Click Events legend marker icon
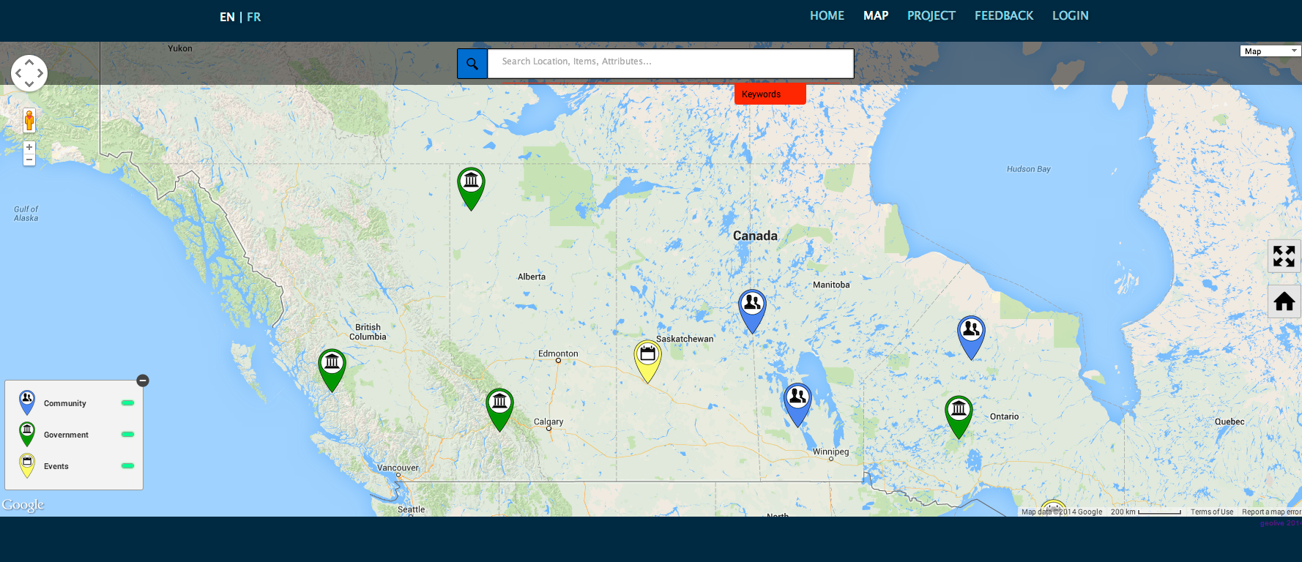The height and width of the screenshot is (562, 1302). pos(27,466)
